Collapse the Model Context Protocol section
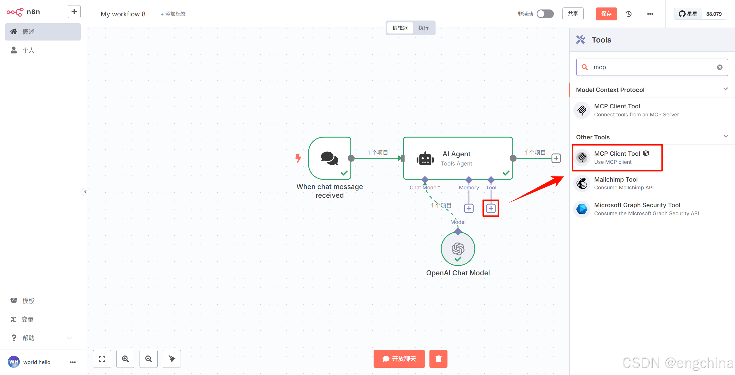Viewport: 735px width, 375px height. pyautogui.click(x=726, y=89)
